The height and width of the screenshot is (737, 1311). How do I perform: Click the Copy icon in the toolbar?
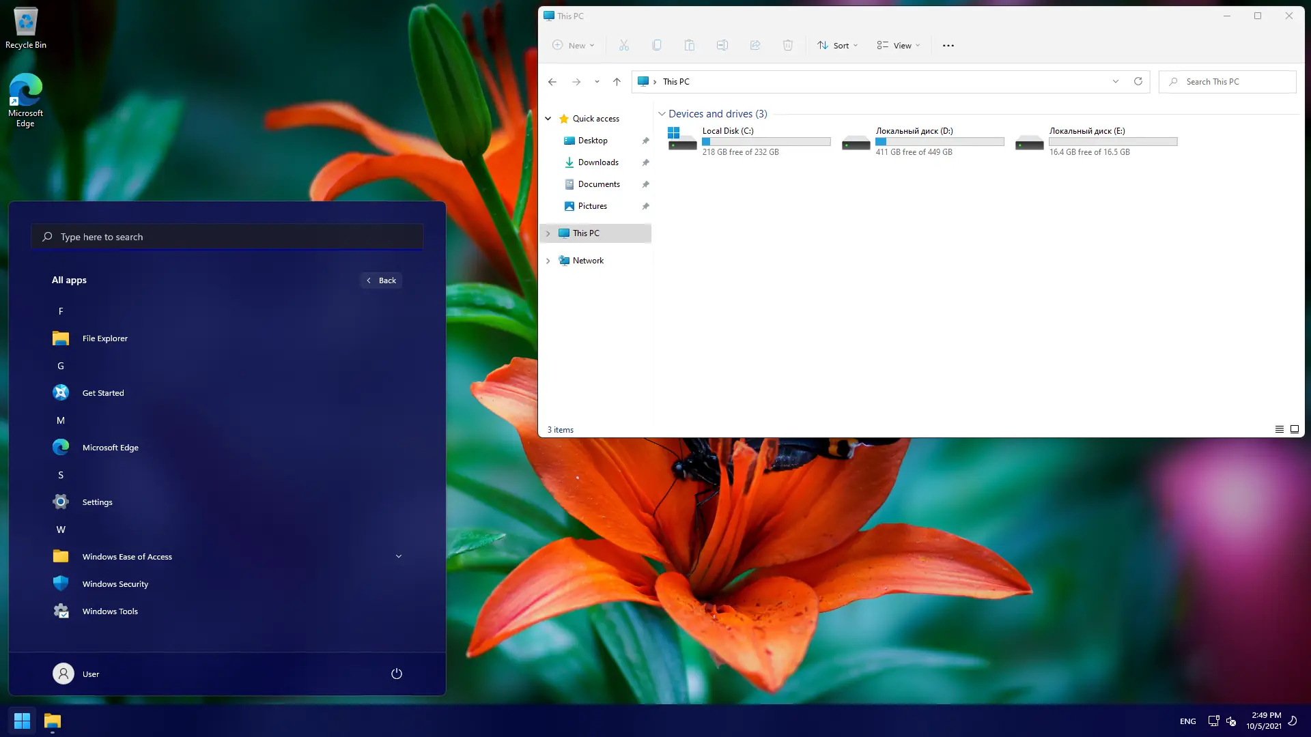[657, 45]
